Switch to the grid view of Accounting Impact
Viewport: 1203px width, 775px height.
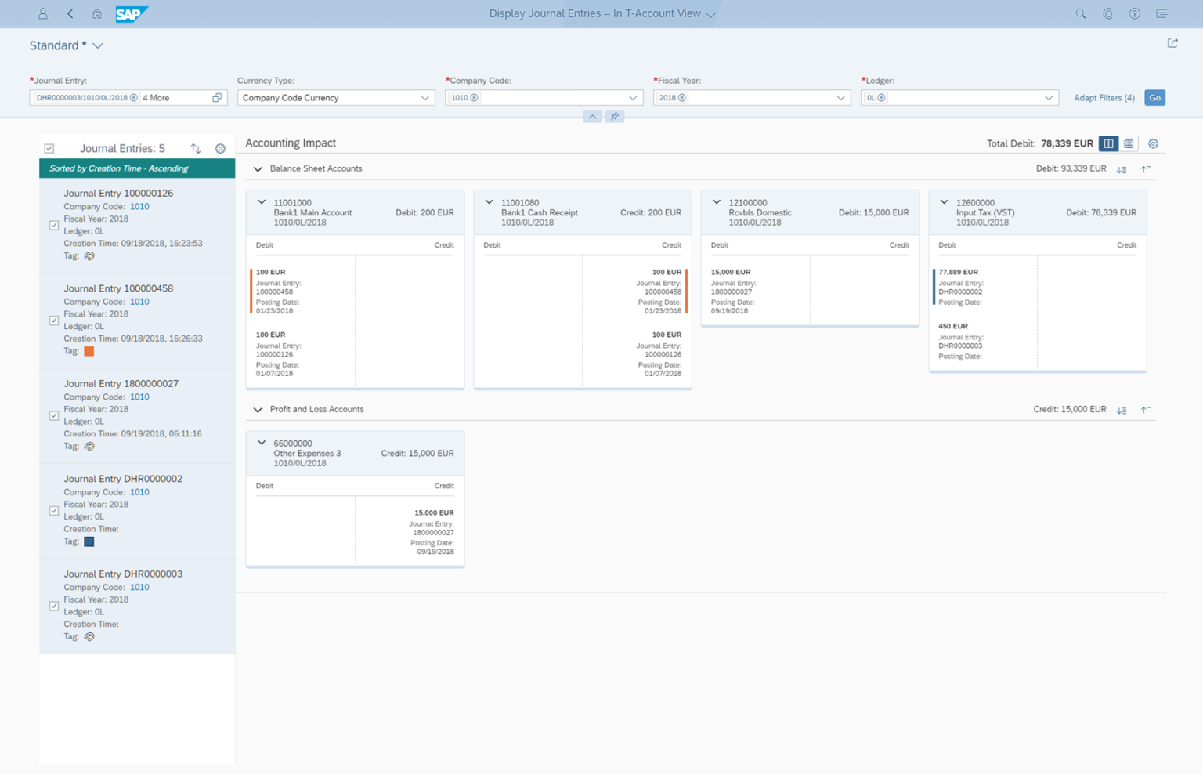[1129, 143]
